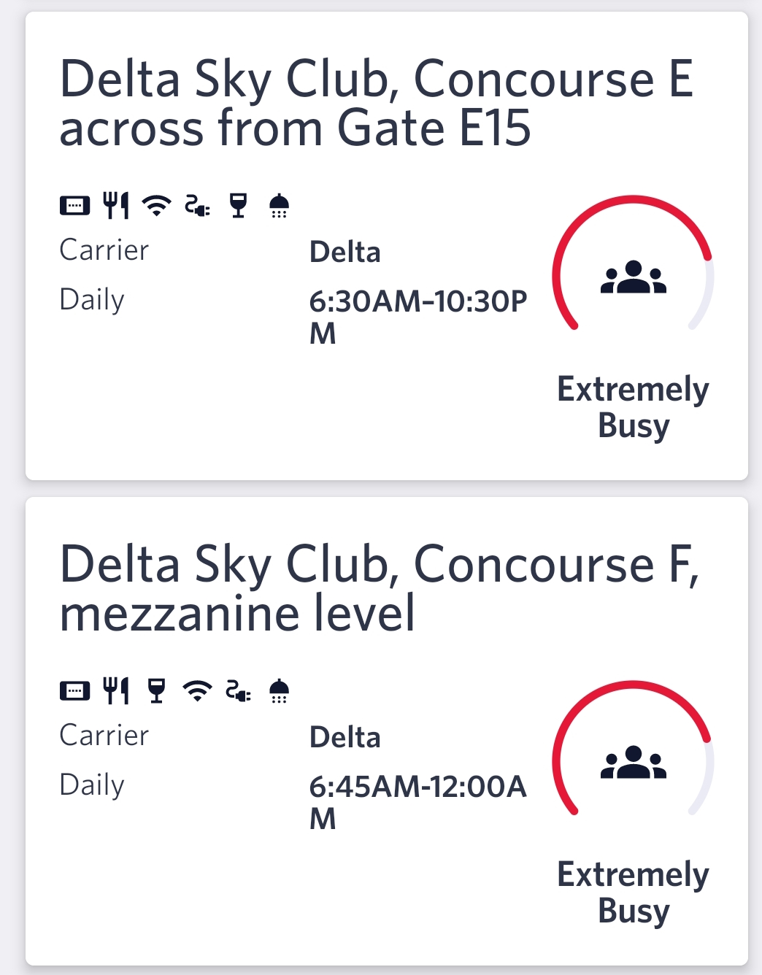Tap the power outlet icon in Concourse E card

coord(197,206)
